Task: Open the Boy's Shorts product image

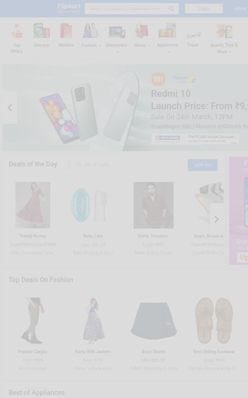Action: [x=153, y=321]
